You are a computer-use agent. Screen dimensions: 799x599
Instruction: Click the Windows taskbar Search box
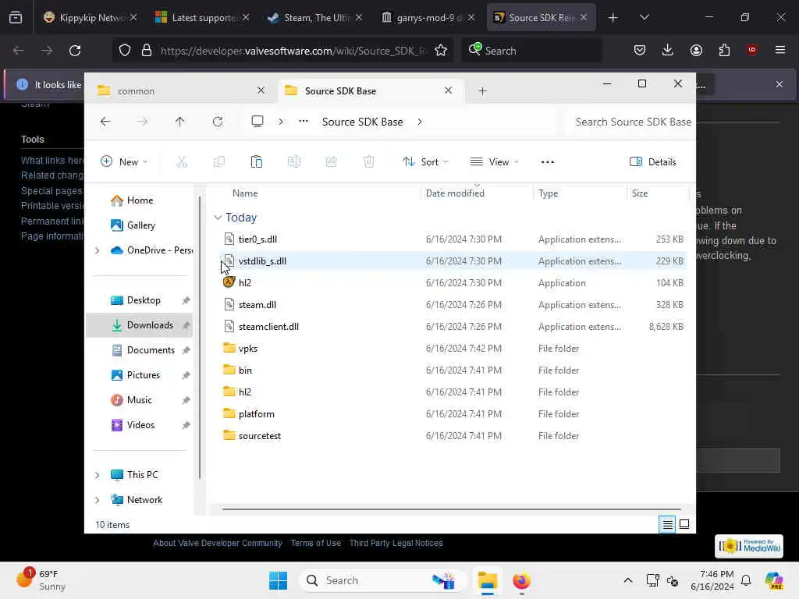point(383,580)
